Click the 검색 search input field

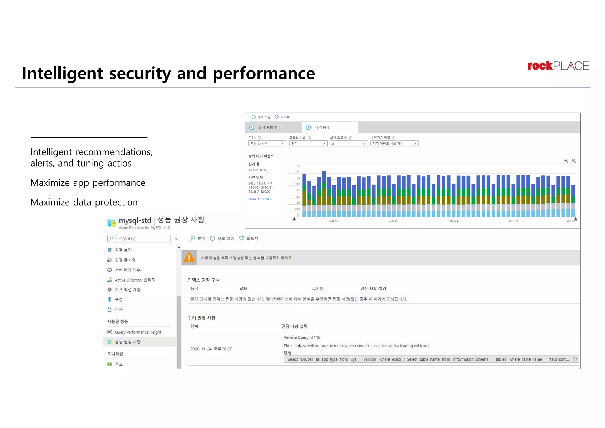click(x=139, y=239)
